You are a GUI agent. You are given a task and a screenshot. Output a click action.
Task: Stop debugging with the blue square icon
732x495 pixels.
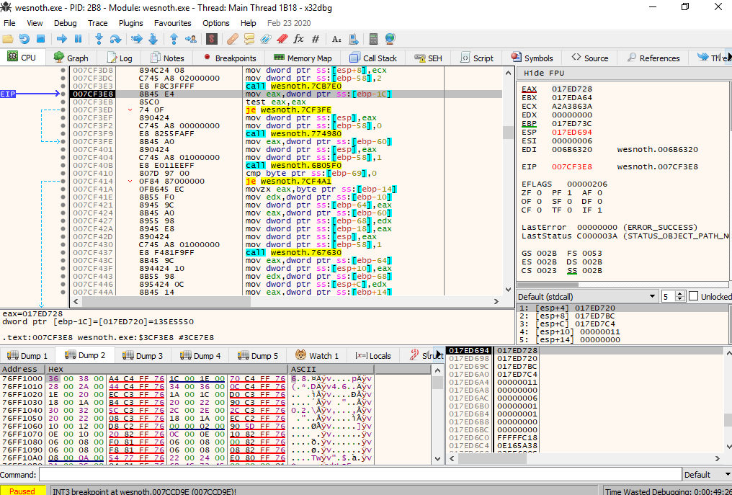pos(40,39)
